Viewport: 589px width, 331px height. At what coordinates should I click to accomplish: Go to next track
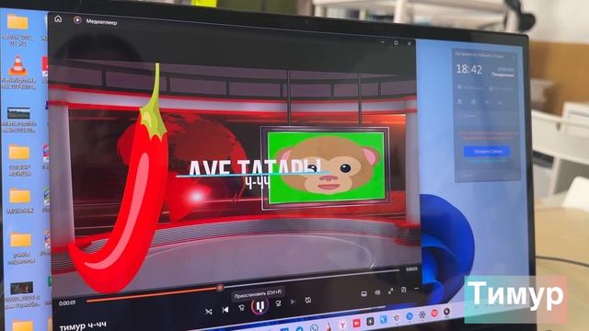pyautogui.click(x=293, y=302)
